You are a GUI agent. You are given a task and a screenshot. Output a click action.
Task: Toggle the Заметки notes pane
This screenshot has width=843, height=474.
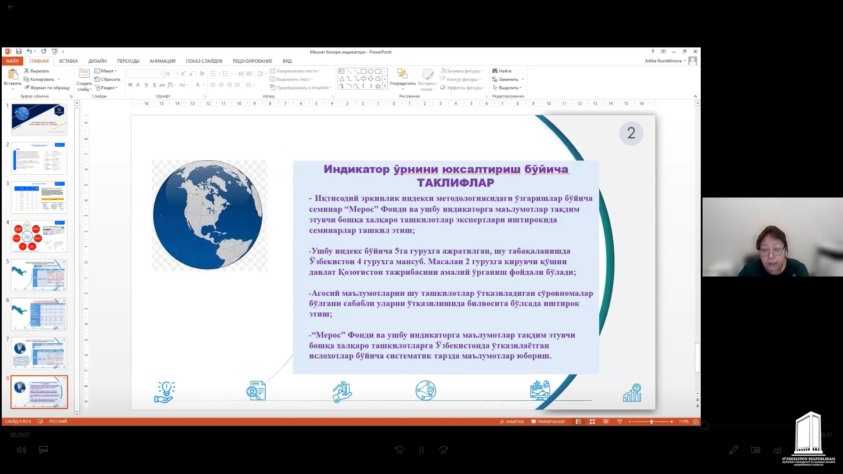click(x=512, y=421)
